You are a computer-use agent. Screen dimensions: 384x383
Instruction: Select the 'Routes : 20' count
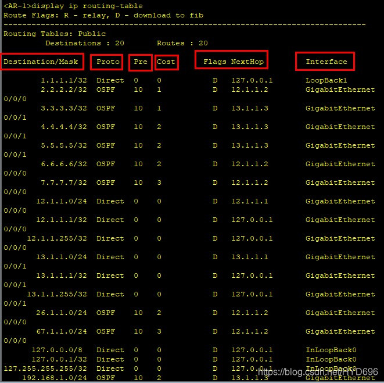click(x=182, y=43)
